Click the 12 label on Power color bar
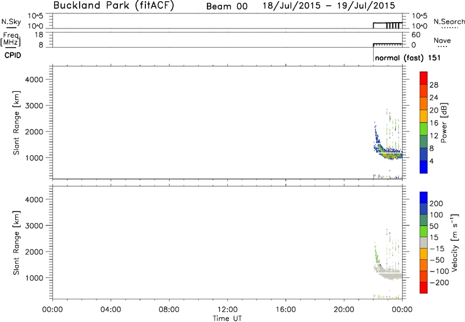 tap(434, 136)
